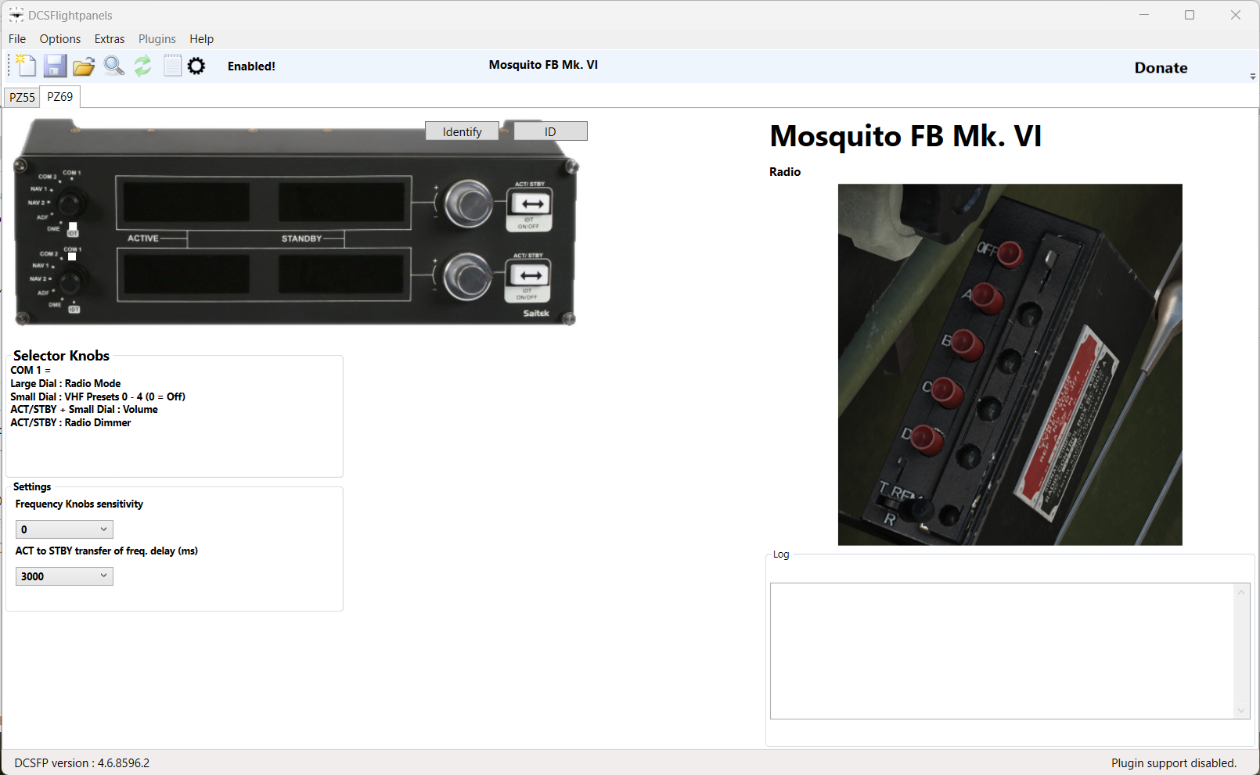
Task: Open the Options menu
Action: pos(59,38)
